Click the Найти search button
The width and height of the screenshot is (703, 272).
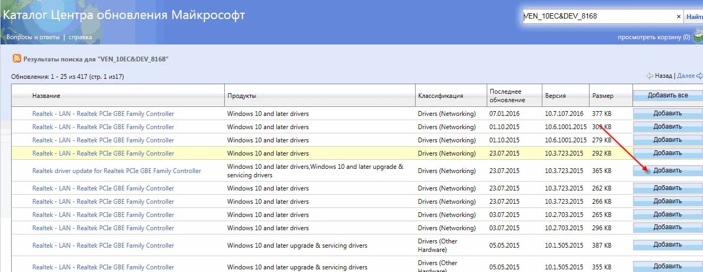coord(695,16)
